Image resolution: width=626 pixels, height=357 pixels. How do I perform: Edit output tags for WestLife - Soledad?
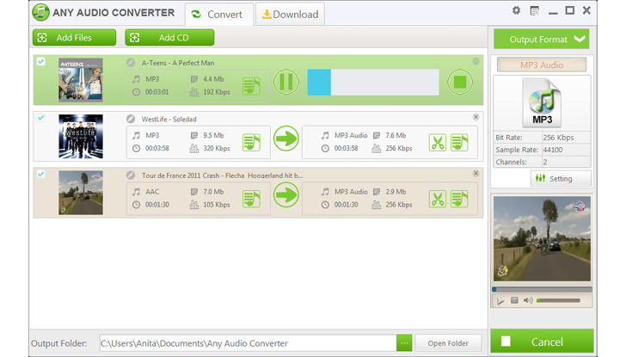click(459, 143)
